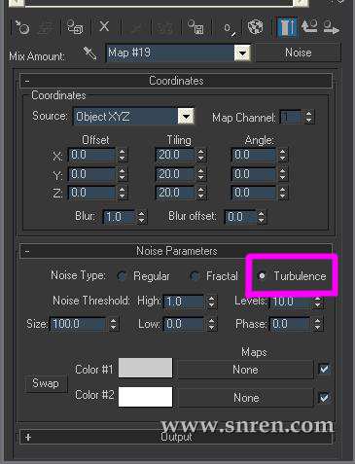The width and height of the screenshot is (355, 464).
Task: Click the Swap colors button
Action: pos(46,383)
